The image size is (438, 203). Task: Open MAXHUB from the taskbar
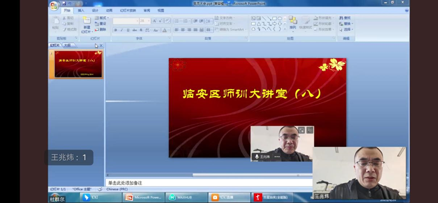(x=187, y=197)
